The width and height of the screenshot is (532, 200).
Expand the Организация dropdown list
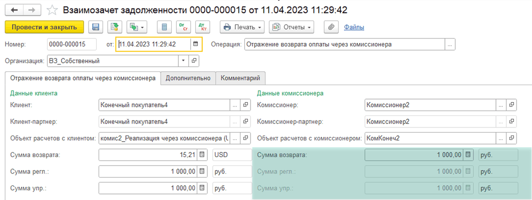coord(183,61)
